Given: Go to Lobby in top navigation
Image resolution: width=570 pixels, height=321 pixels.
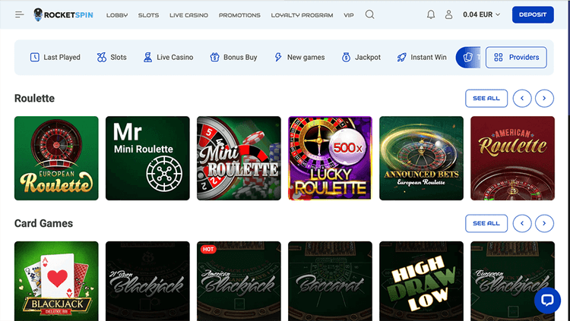Looking at the screenshot, I should [117, 15].
